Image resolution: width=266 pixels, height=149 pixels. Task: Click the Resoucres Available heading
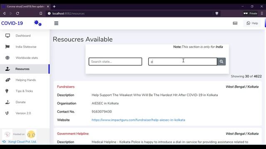[x=83, y=39]
